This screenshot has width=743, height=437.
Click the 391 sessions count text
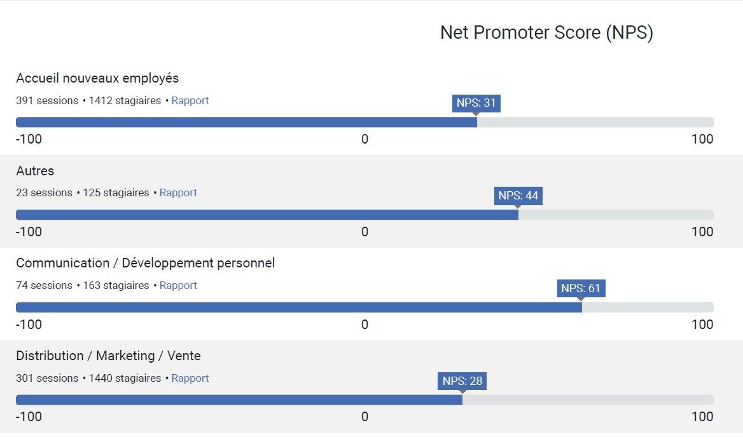pyautogui.click(x=46, y=100)
